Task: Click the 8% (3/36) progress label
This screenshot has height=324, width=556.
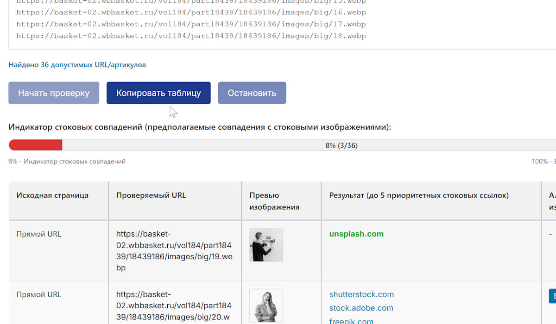Action: pos(341,145)
